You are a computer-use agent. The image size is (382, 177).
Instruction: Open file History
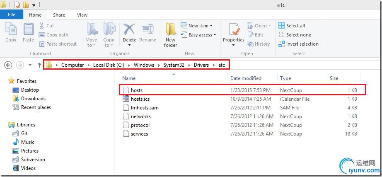(x=259, y=44)
